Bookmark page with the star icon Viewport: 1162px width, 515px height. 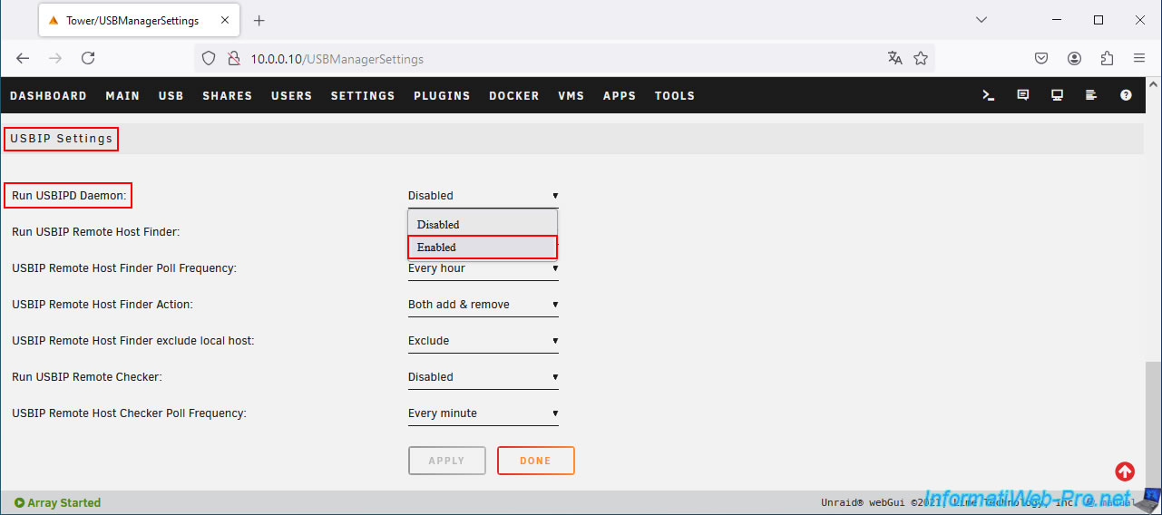921,58
